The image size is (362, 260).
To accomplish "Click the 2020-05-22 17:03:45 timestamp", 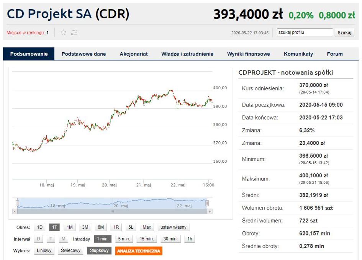I will click(250, 33).
